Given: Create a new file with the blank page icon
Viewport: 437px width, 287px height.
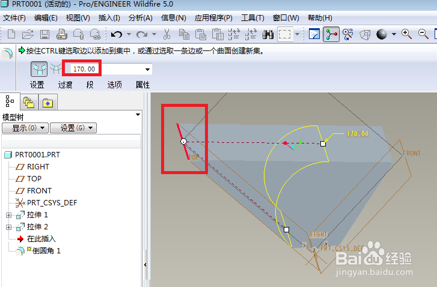Looking at the screenshot, I should (11, 34).
